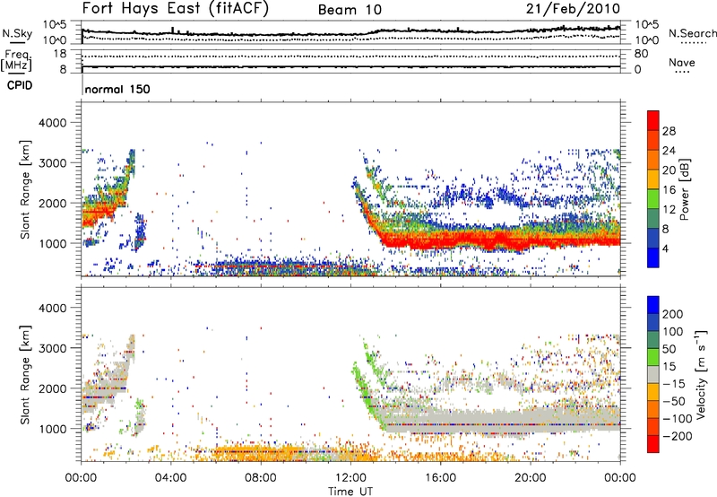
Task: Click the velocity panel "Slant Range [km]" label
Action: coord(26,375)
